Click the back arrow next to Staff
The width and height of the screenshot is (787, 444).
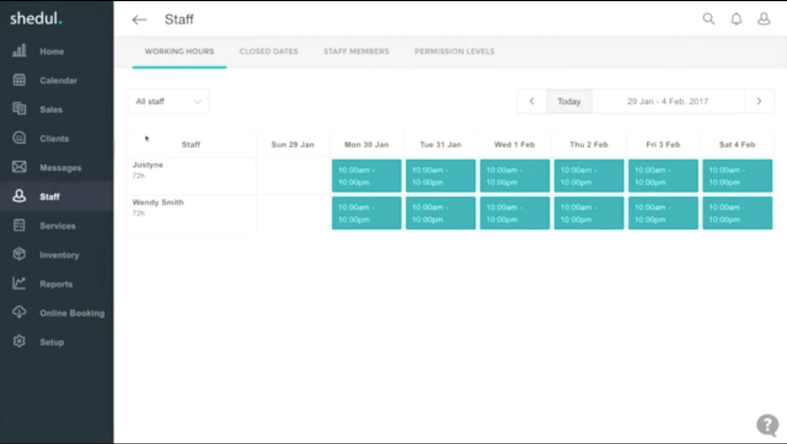click(x=139, y=19)
